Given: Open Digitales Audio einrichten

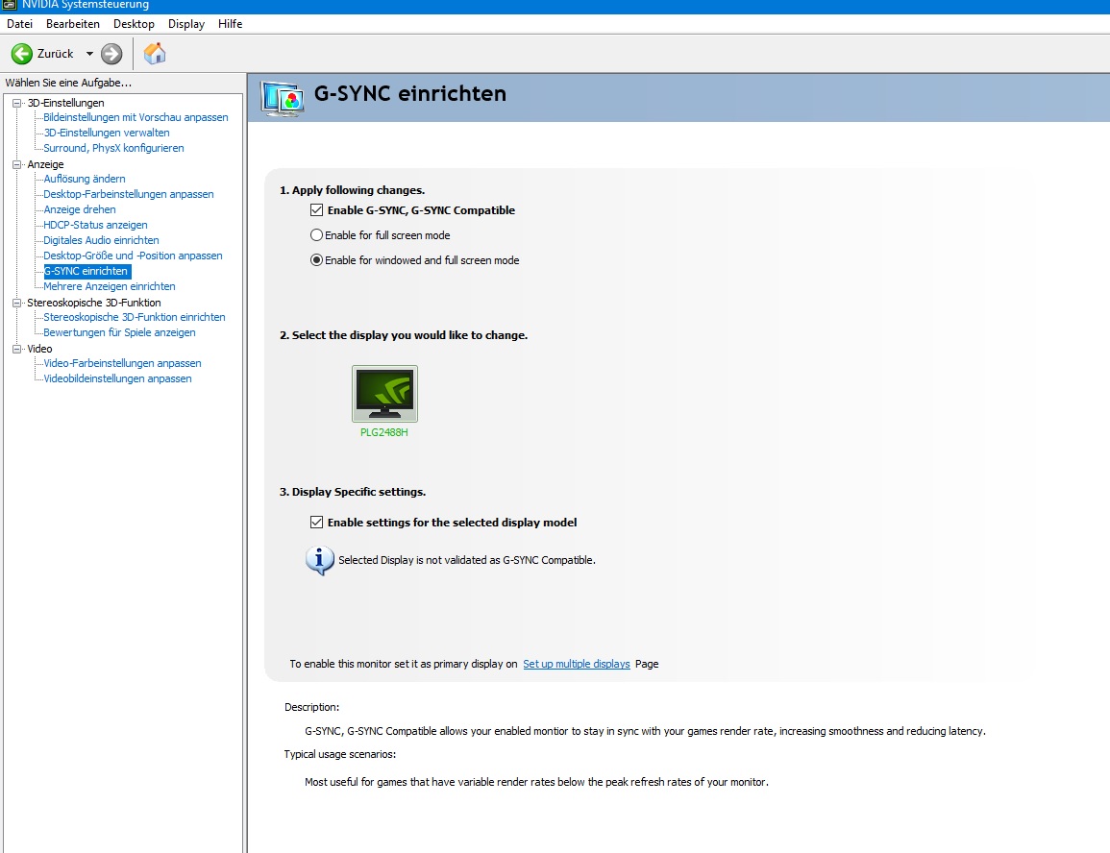Looking at the screenshot, I should 101,240.
